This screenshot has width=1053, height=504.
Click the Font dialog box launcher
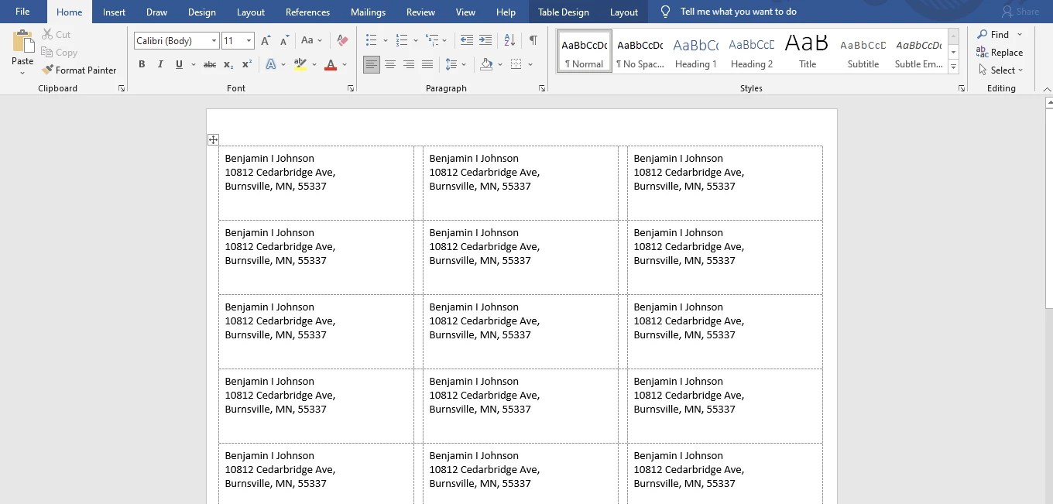tap(351, 87)
